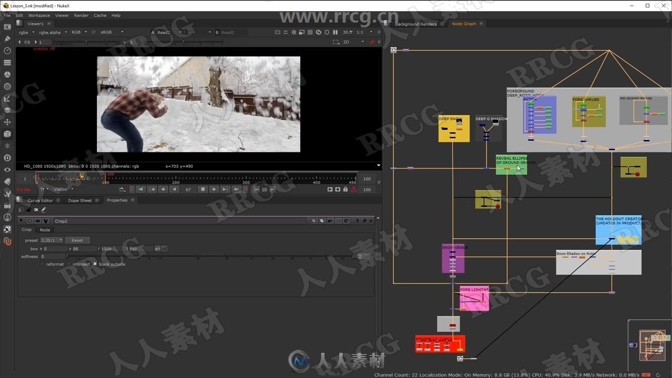The image size is (672, 378).
Task: Switch to the Curve Editor tab
Action: click(40, 200)
